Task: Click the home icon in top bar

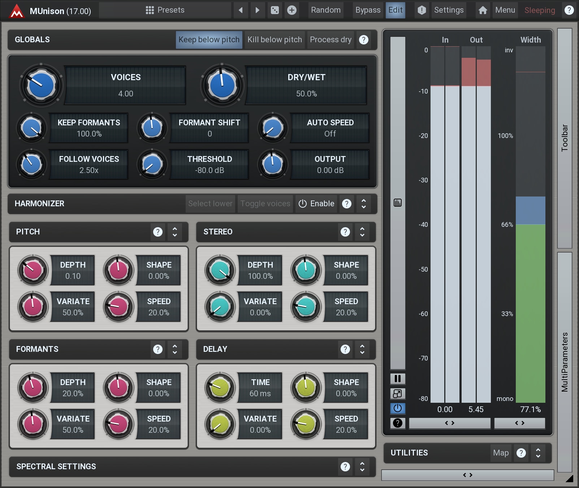Action: (483, 10)
